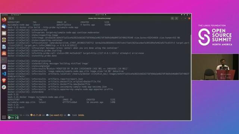Open the Activities overview
This screenshot has width=239, height=134.
pyautogui.click(x=4, y=15)
